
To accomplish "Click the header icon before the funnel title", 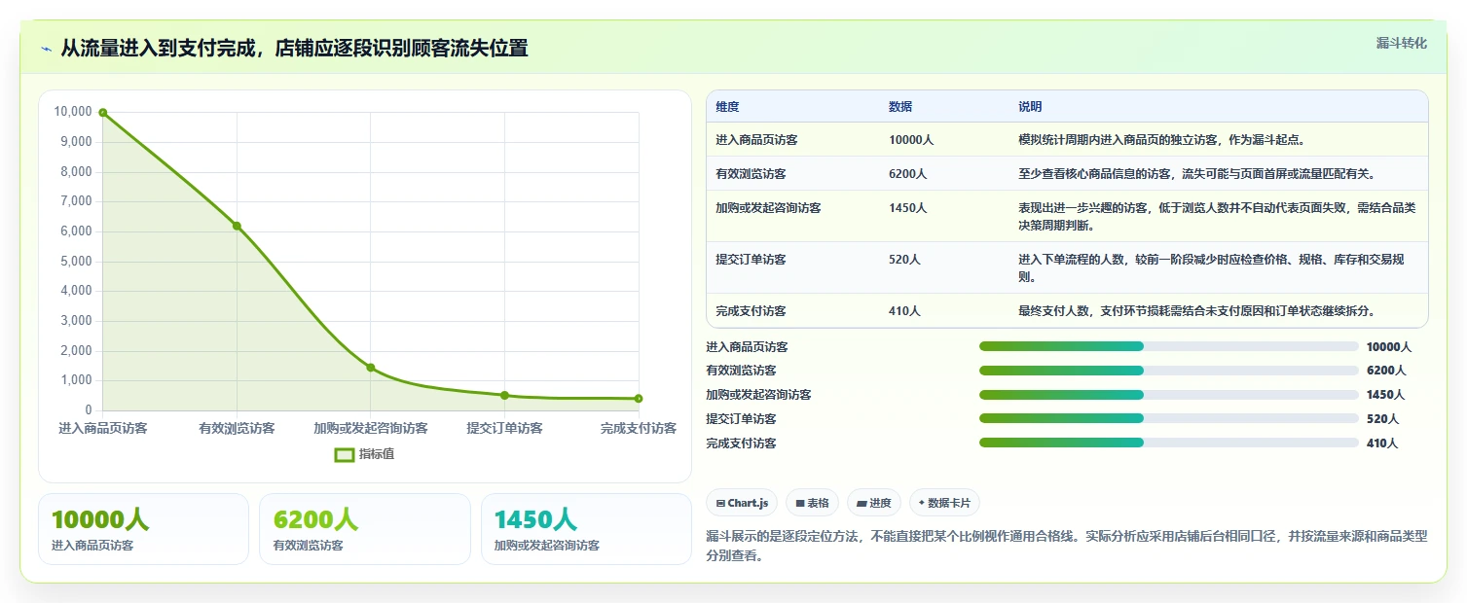I will tap(47, 49).
